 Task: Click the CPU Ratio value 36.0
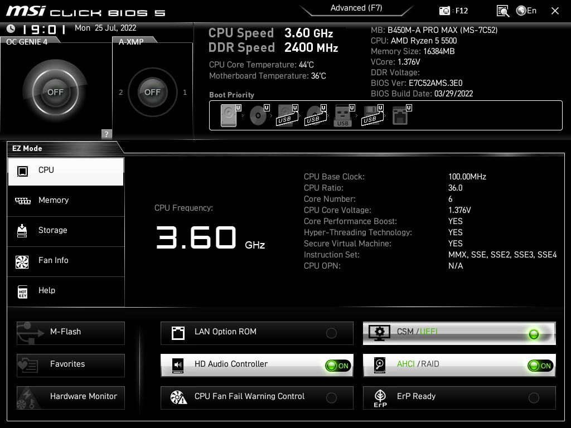click(455, 188)
